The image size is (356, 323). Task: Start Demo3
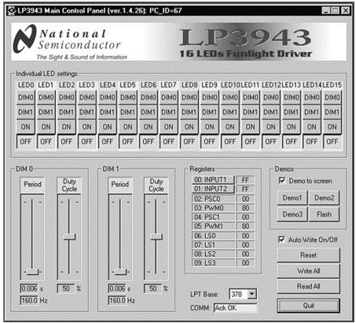[292, 215]
